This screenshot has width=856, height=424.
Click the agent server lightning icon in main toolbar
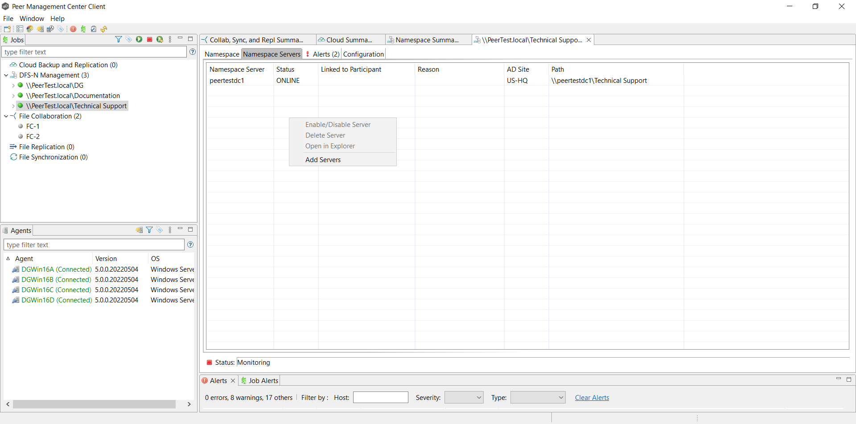[x=40, y=29]
